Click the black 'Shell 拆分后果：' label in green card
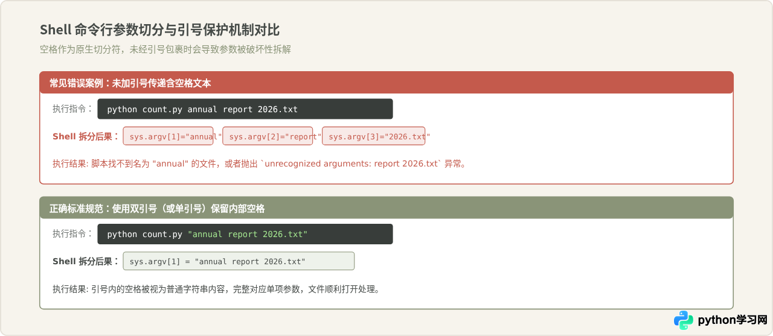Image resolution: width=773 pixels, height=336 pixels. [86, 261]
